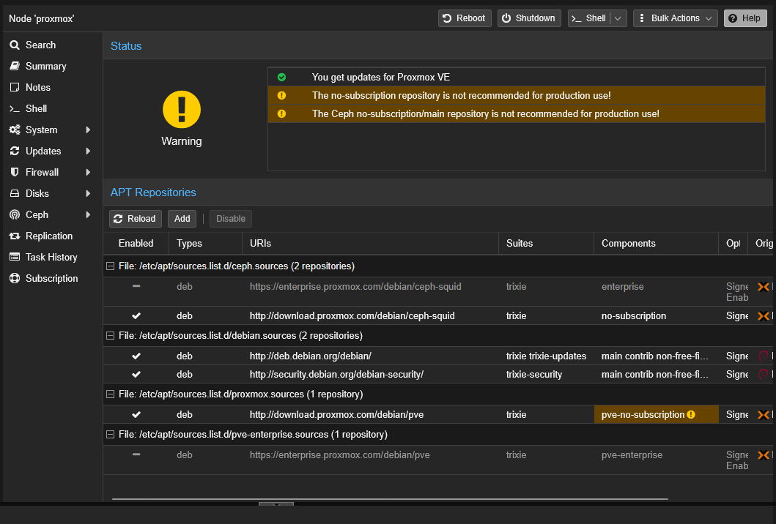Open Subscription via its lifebuoy icon

[x=15, y=278]
